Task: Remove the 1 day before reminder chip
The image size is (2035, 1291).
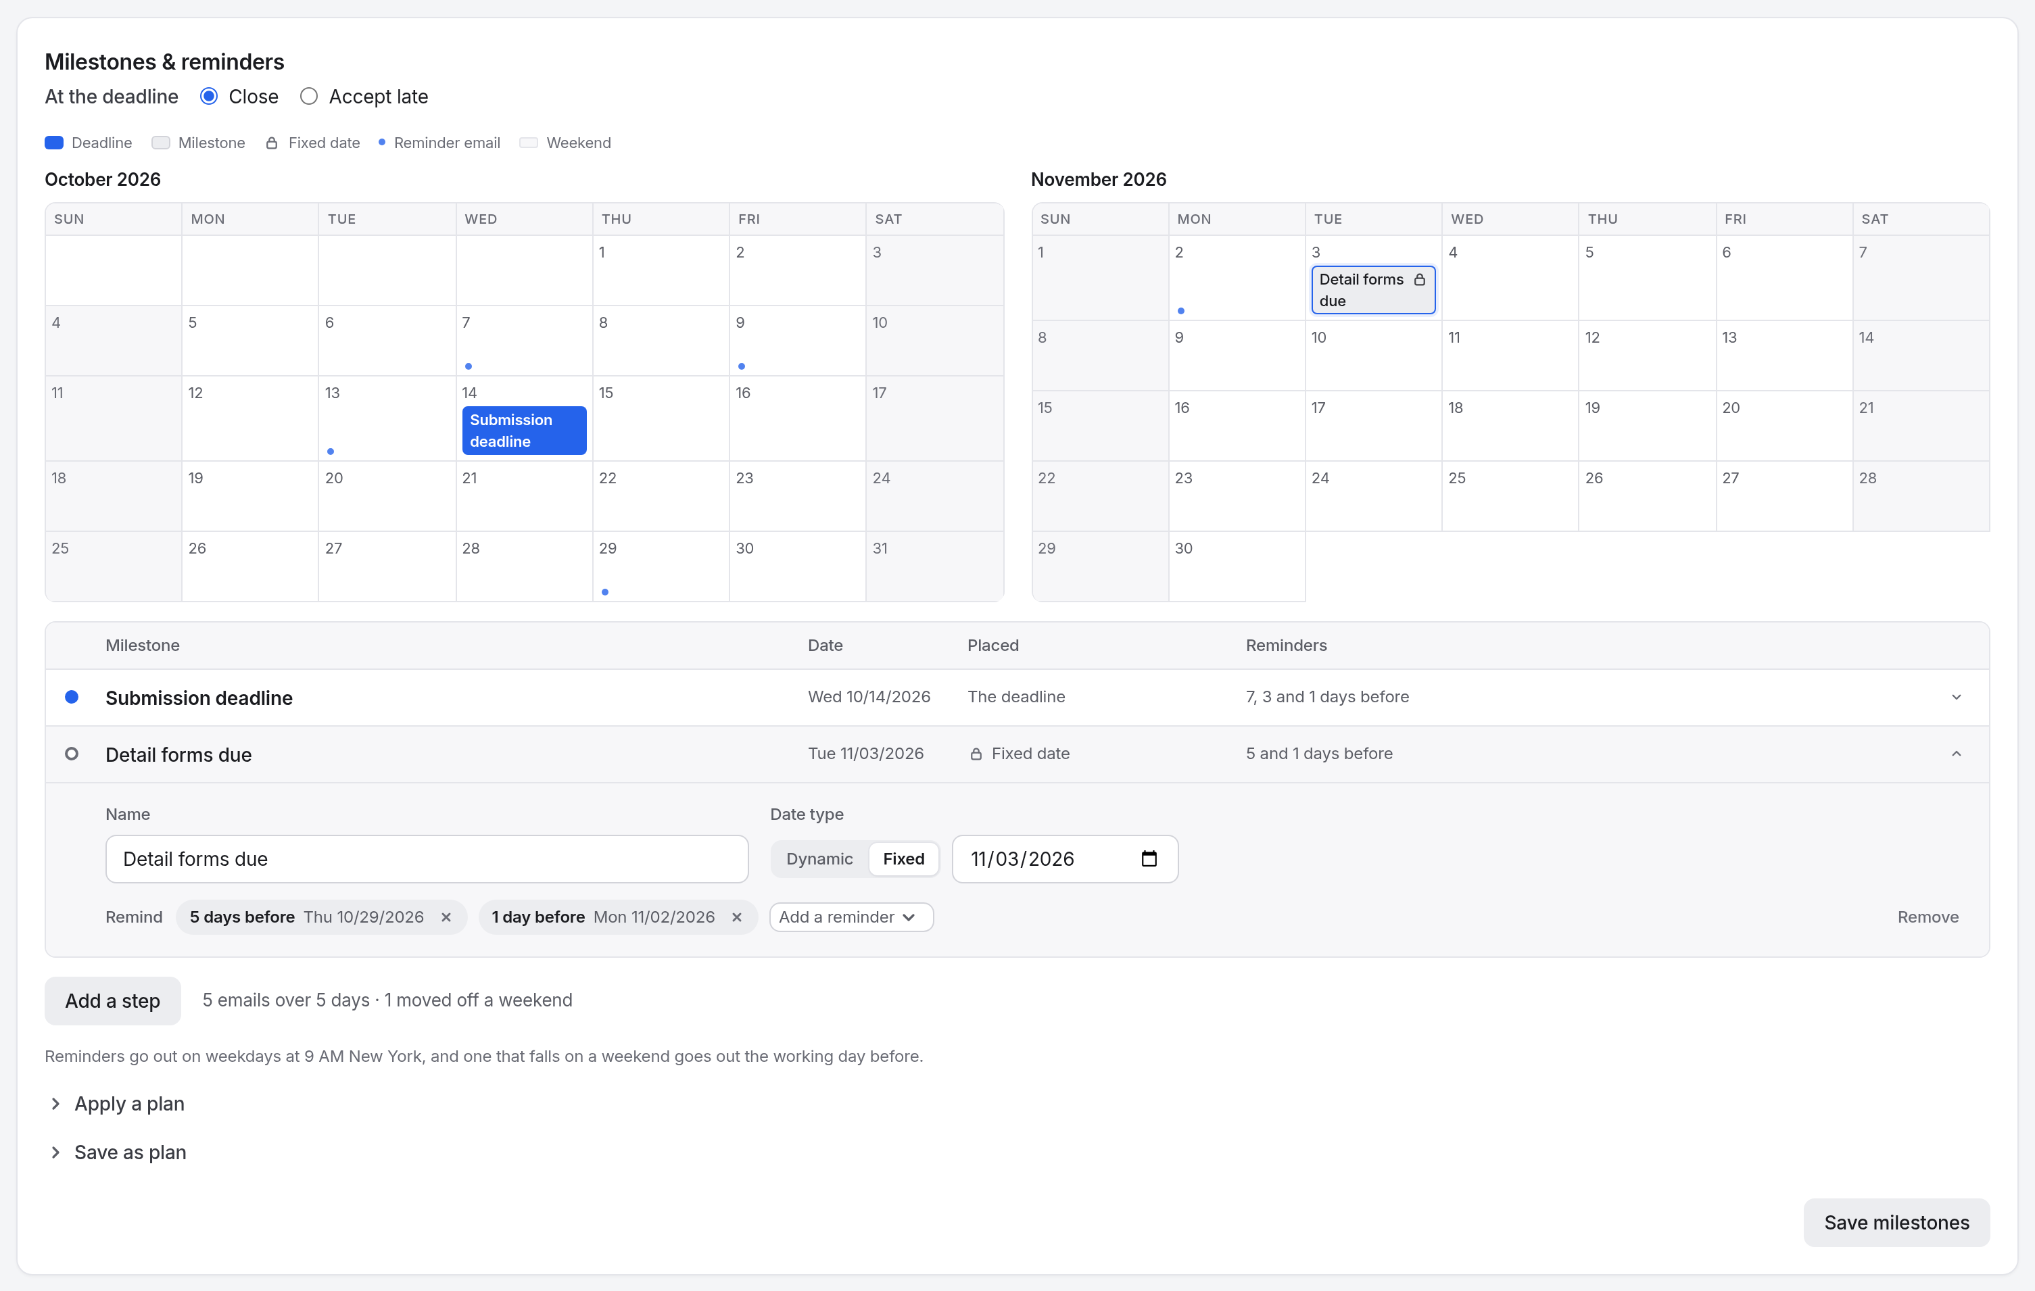Action: click(x=737, y=917)
